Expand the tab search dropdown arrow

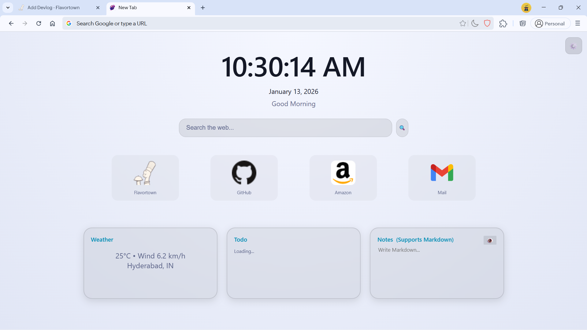pos(8,8)
